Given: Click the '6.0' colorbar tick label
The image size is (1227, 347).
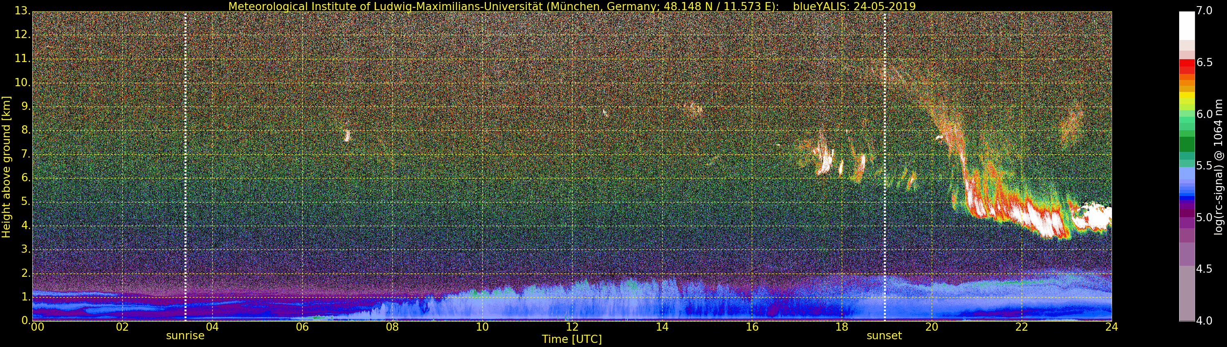Looking at the screenshot, I should (x=1205, y=114).
